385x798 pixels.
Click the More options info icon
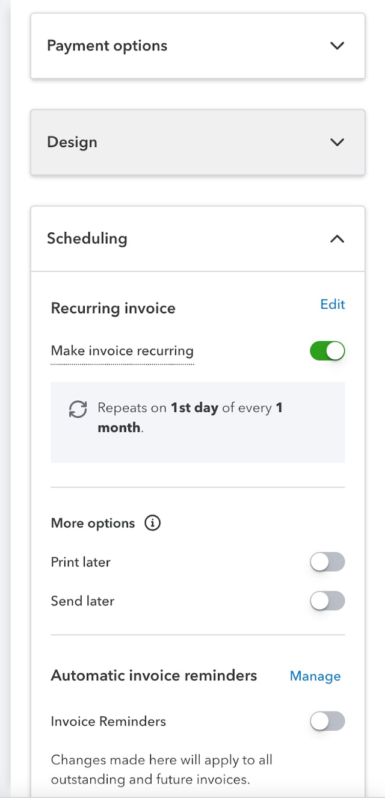coord(153,523)
